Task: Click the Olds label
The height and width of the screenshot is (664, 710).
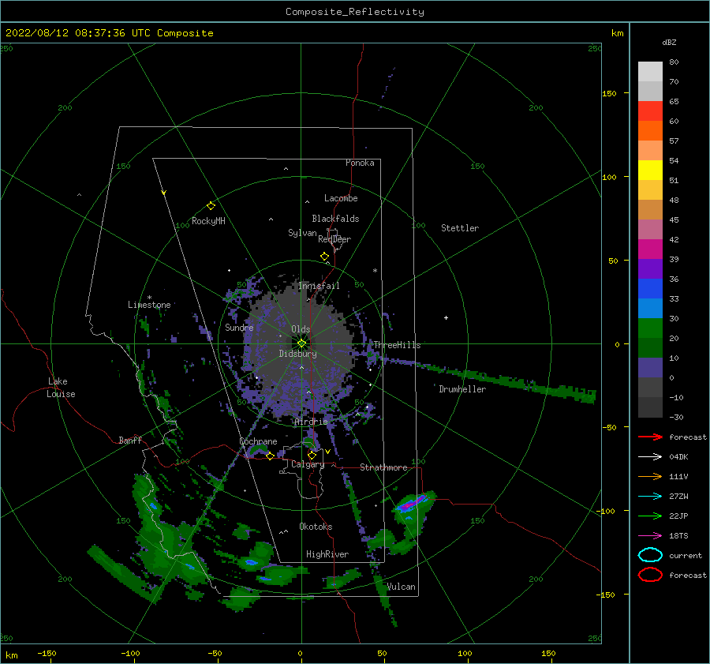Action: (301, 329)
